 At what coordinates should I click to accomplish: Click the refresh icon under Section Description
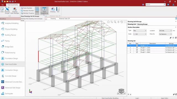176,38
